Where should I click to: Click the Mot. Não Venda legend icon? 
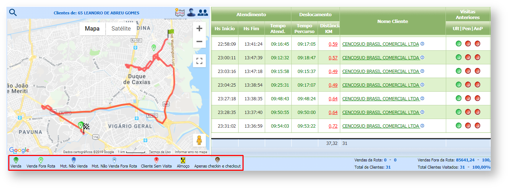point(74,160)
